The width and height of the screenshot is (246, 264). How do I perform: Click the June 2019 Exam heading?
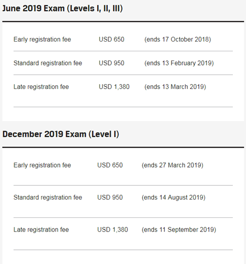pyautogui.click(x=62, y=9)
